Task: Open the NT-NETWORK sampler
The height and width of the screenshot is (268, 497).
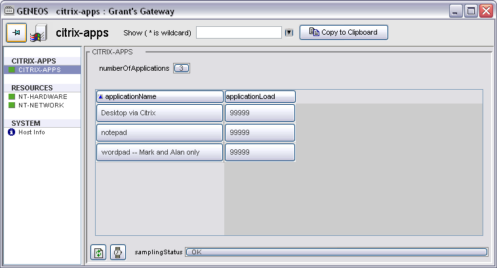Action: [x=41, y=105]
